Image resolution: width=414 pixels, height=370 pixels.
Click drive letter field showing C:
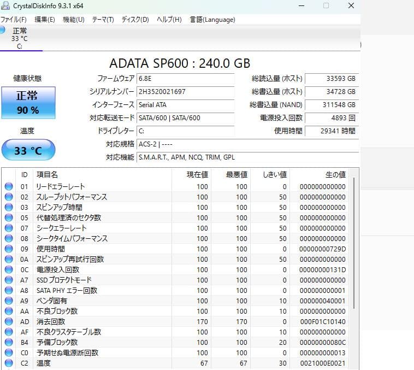pos(185,131)
